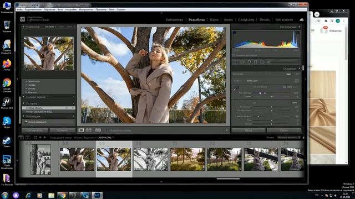
Task: Add a new snapshot with plus icon
Action: pos(73,97)
